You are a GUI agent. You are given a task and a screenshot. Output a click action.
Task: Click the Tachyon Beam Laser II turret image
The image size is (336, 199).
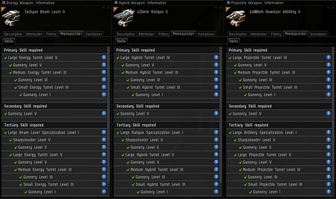(11, 18)
